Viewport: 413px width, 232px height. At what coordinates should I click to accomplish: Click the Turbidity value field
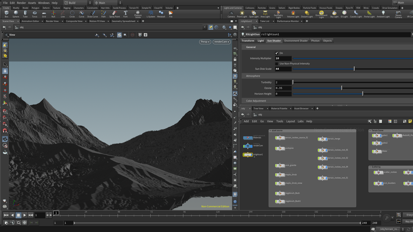(283, 82)
